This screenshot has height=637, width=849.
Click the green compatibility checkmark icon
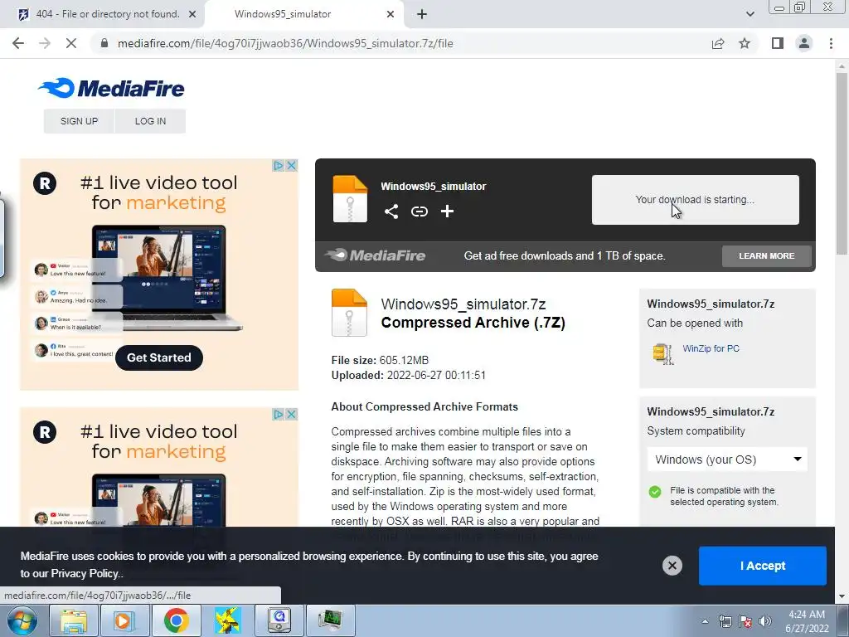click(x=655, y=491)
